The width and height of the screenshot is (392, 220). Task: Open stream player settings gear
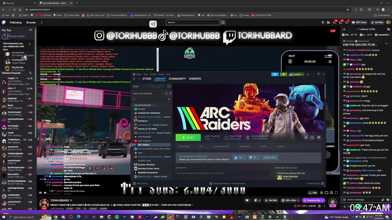pyautogui.click(x=322, y=193)
